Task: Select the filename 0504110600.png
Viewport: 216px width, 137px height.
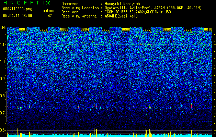Action: point(18,9)
